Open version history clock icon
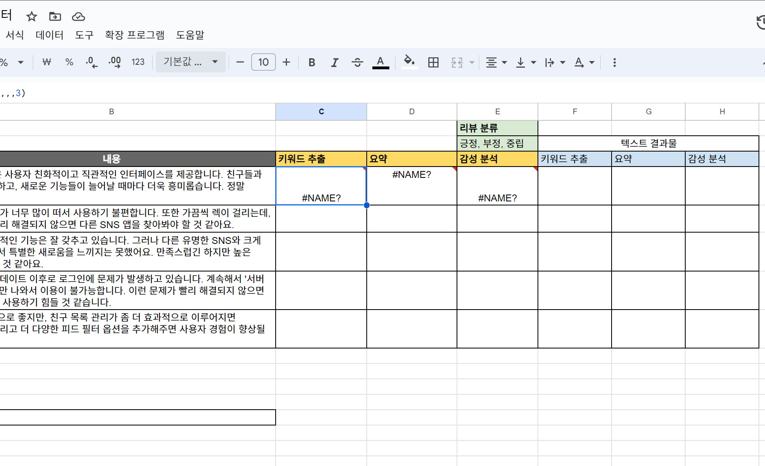 click(x=760, y=22)
